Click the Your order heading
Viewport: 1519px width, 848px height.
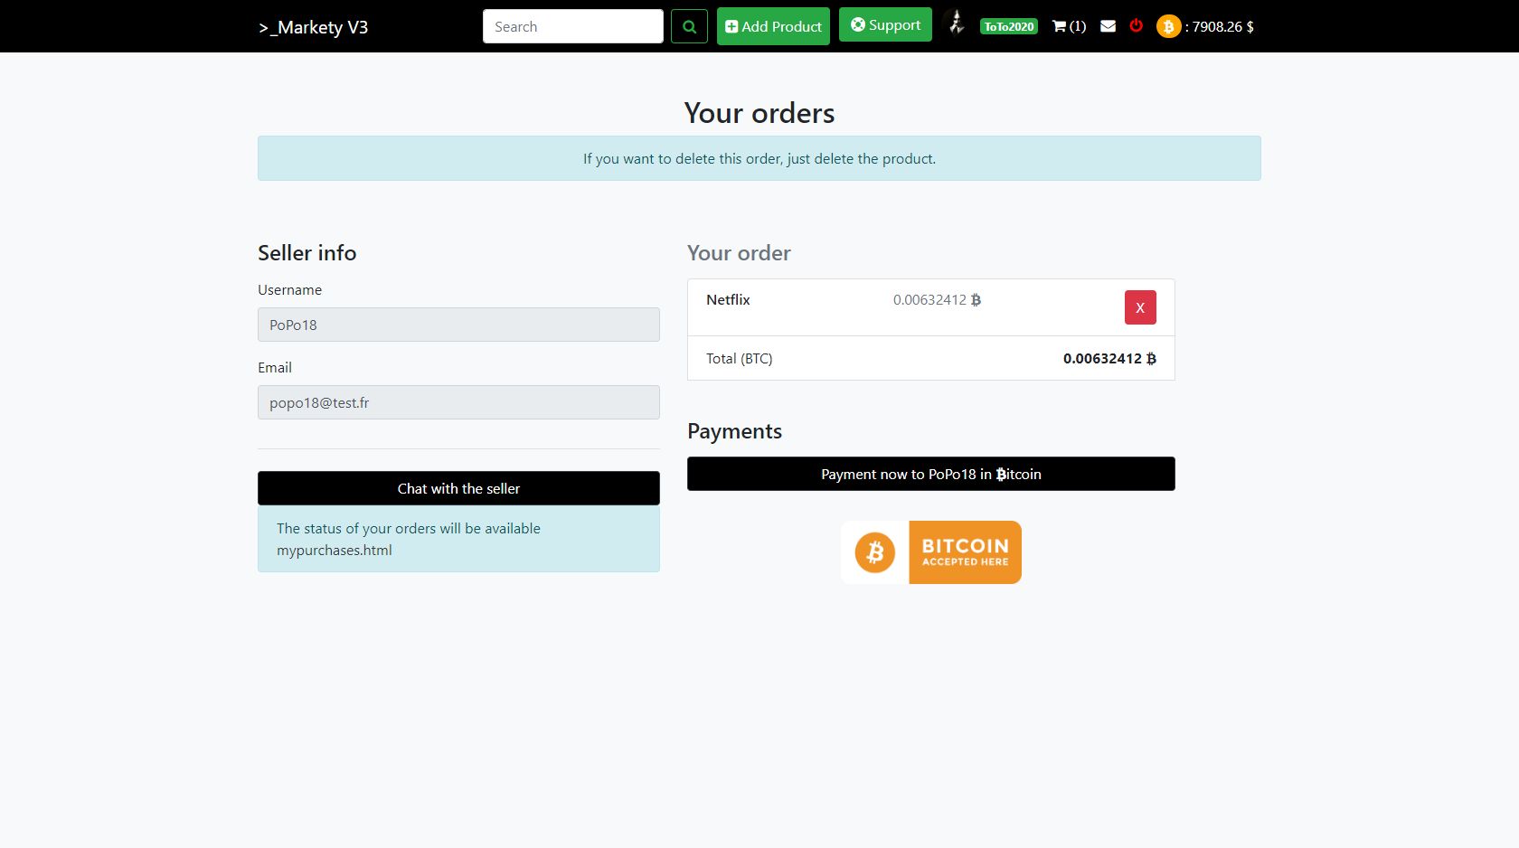(x=739, y=253)
